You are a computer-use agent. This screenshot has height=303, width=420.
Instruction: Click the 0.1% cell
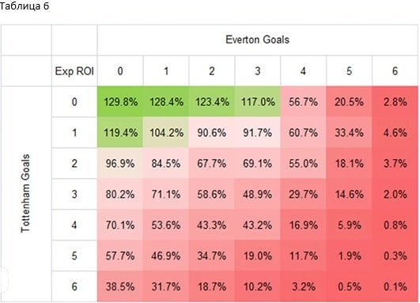pos(395,286)
